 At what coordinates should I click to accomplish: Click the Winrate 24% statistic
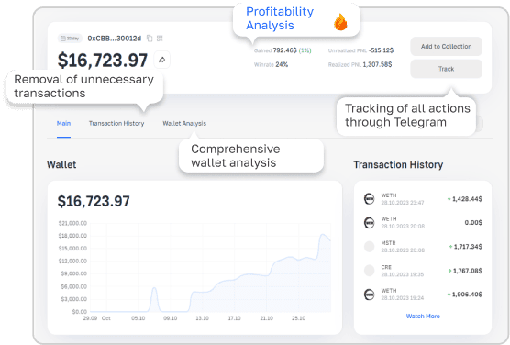pyautogui.click(x=271, y=65)
